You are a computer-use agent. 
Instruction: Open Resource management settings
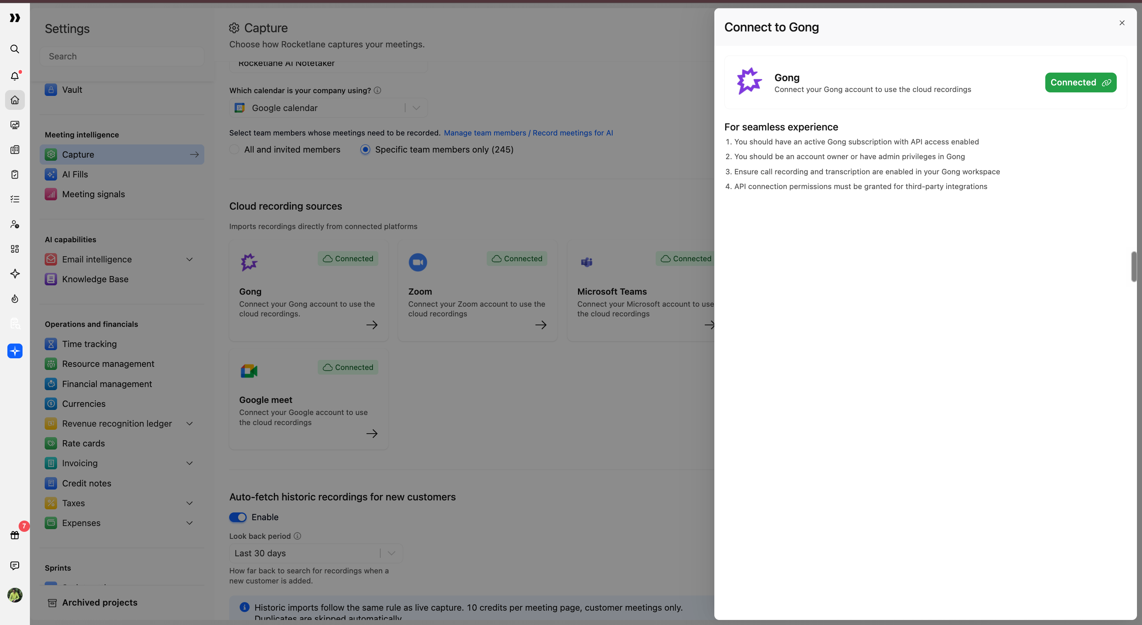click(x=122, y=364)
